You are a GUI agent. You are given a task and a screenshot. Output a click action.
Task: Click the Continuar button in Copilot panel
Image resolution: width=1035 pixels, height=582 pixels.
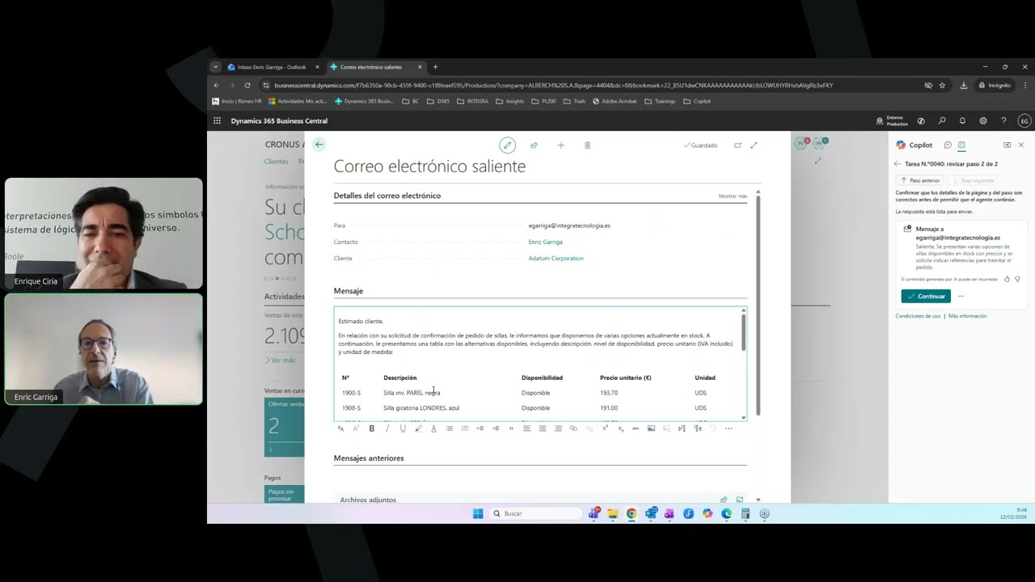[926, 297]
